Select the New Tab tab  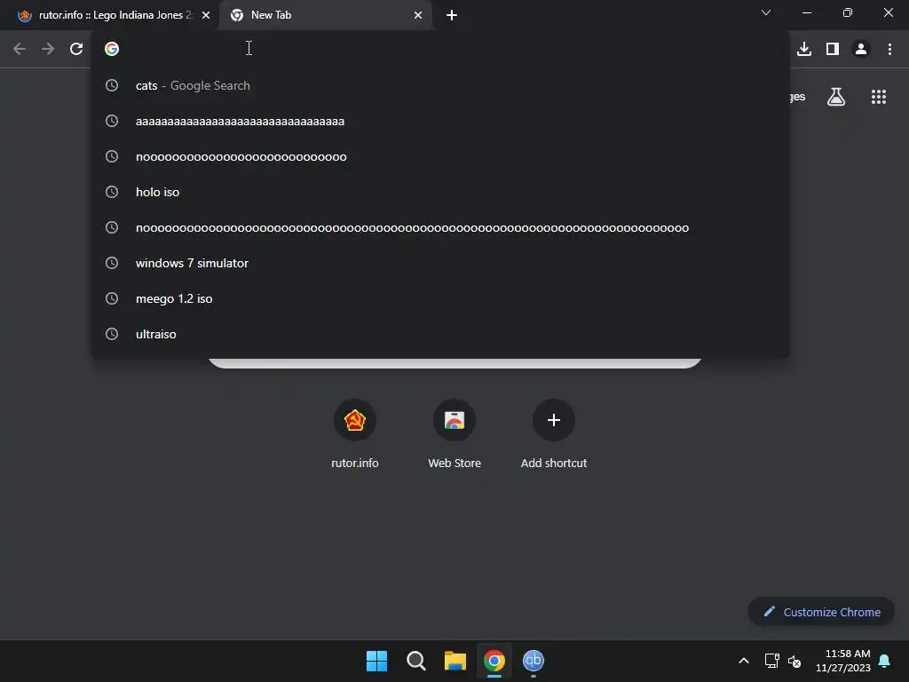tap(326, 15)
